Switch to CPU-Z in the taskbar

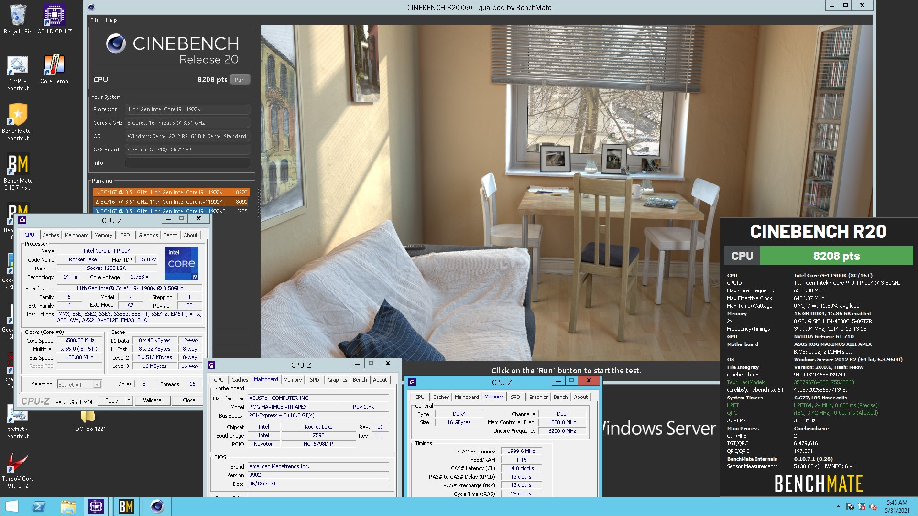pyautogui.click(x=96, y=506)
